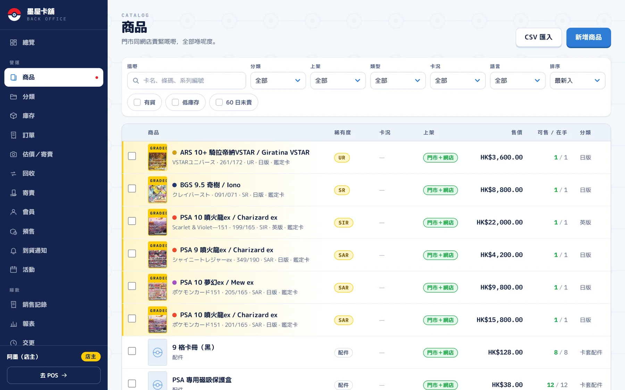Viewport: 625px width, 390px height.
Task: Click the 活動 calendar icon in sidebar
Action: 14,269
